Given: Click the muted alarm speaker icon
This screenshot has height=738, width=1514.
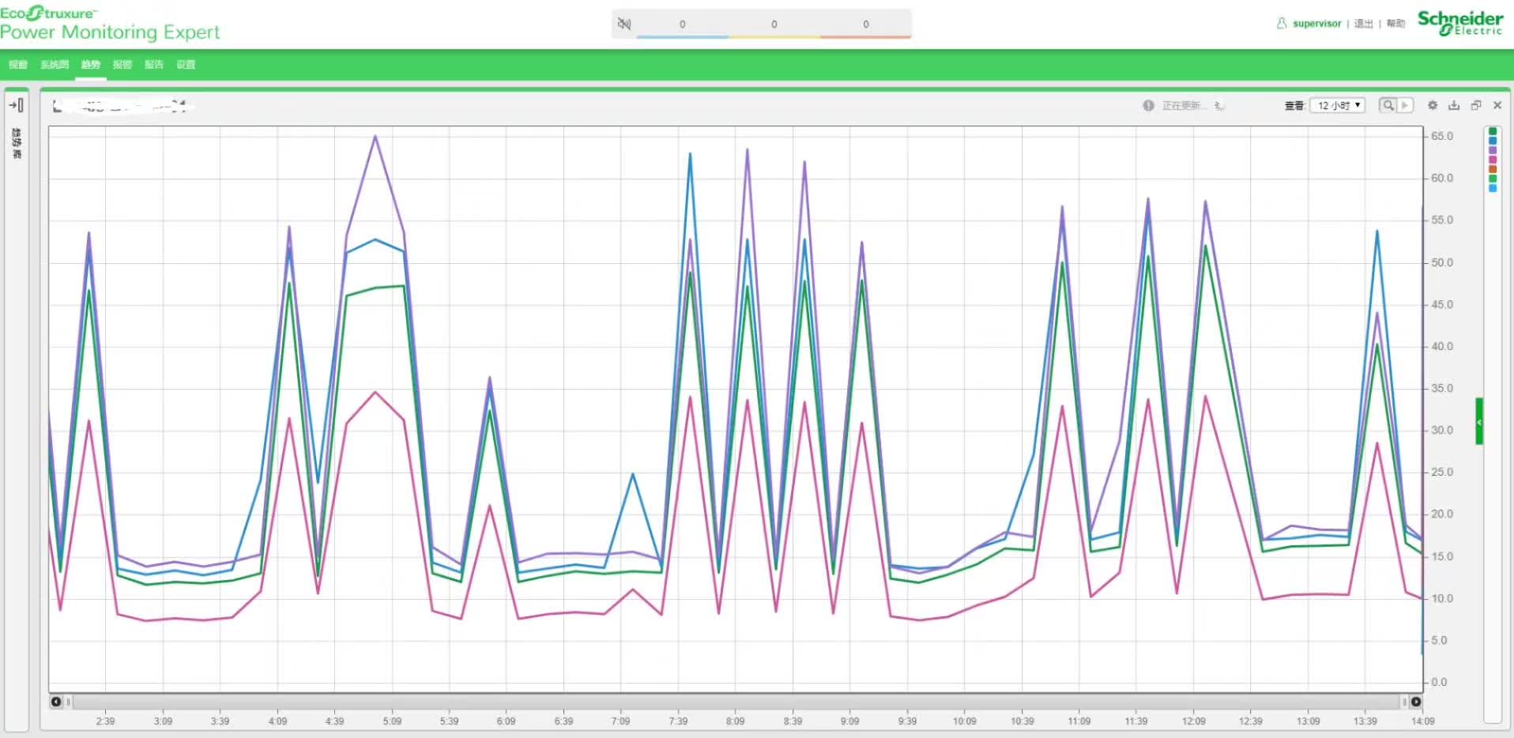Looking at the screenshot, I should tap(623, 24).
